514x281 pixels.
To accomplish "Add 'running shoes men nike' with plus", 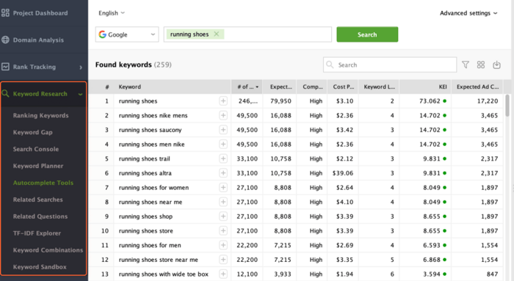I will pyautogui.click(x=223, y=144).
